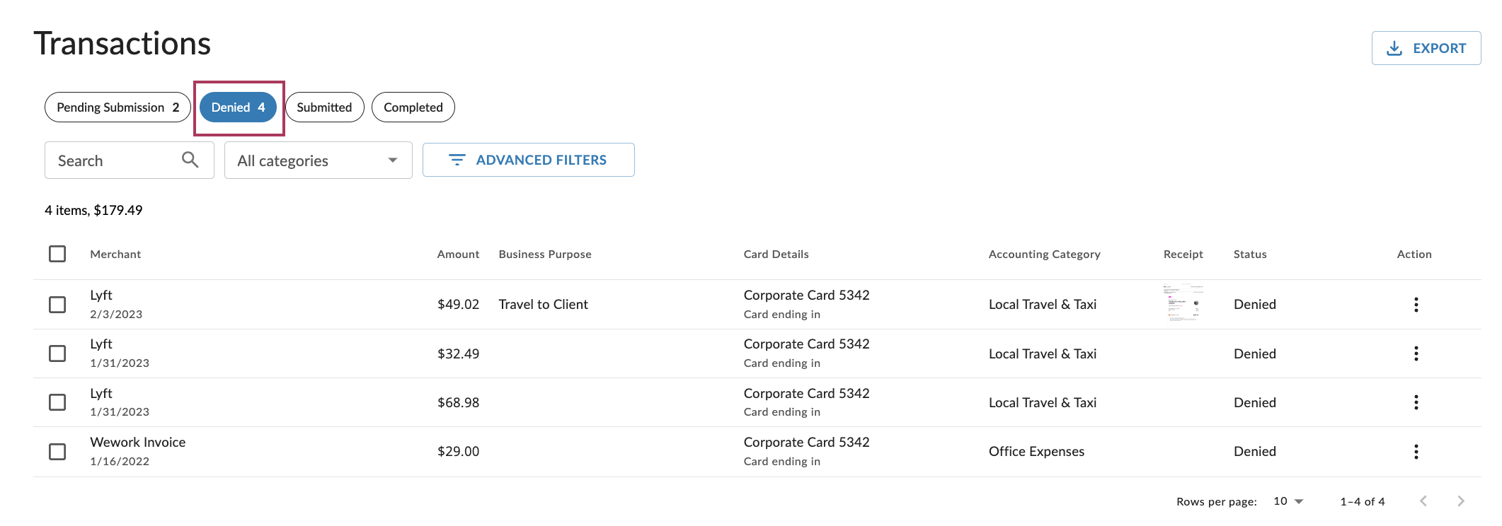The height and width of the screenshot is (526, 1502).
Task: Click Denied status in Wework Invoice row
Action: point(1254,452)
